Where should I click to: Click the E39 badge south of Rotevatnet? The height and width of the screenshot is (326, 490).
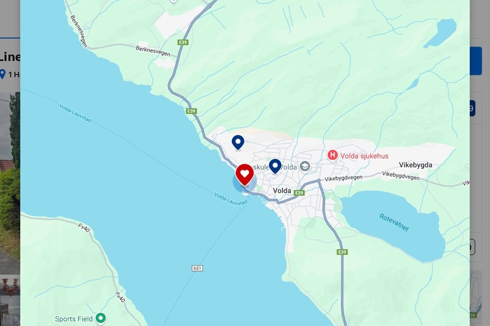point(342,252)
